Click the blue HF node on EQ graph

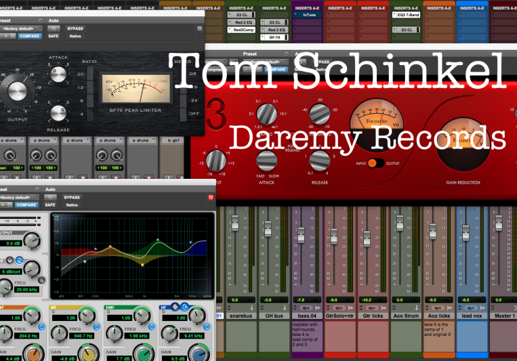(191, 242)
